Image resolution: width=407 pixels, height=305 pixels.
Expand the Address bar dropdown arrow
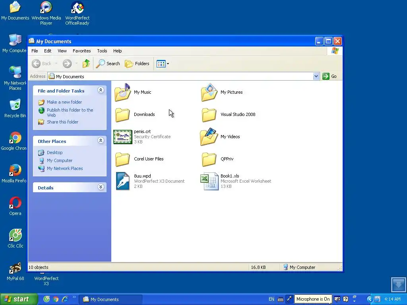(316, 76)
